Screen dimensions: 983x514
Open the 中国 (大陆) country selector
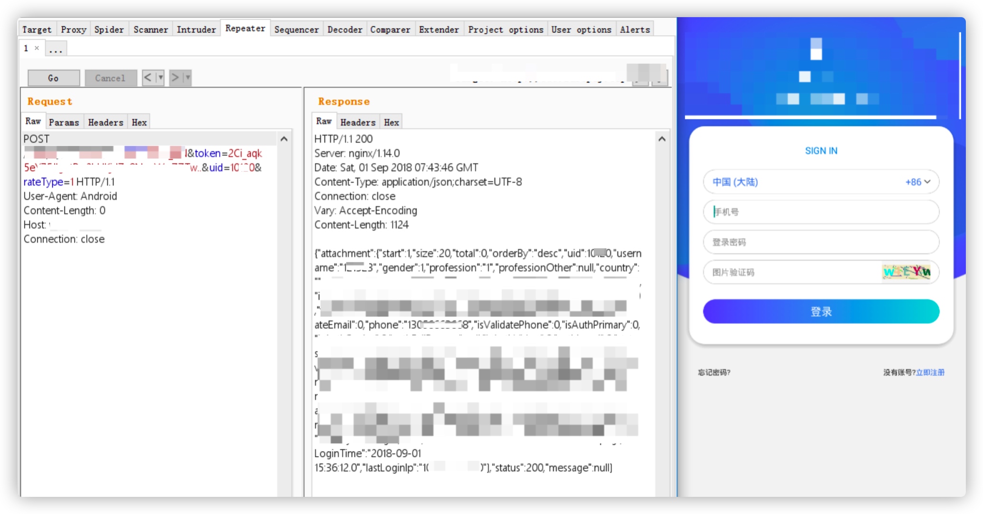tap(735, 182)
